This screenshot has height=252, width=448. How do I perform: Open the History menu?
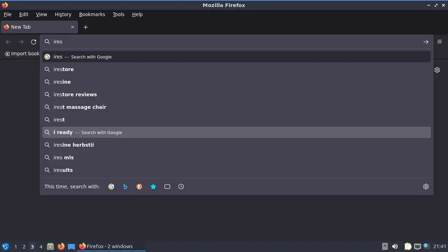63,14
